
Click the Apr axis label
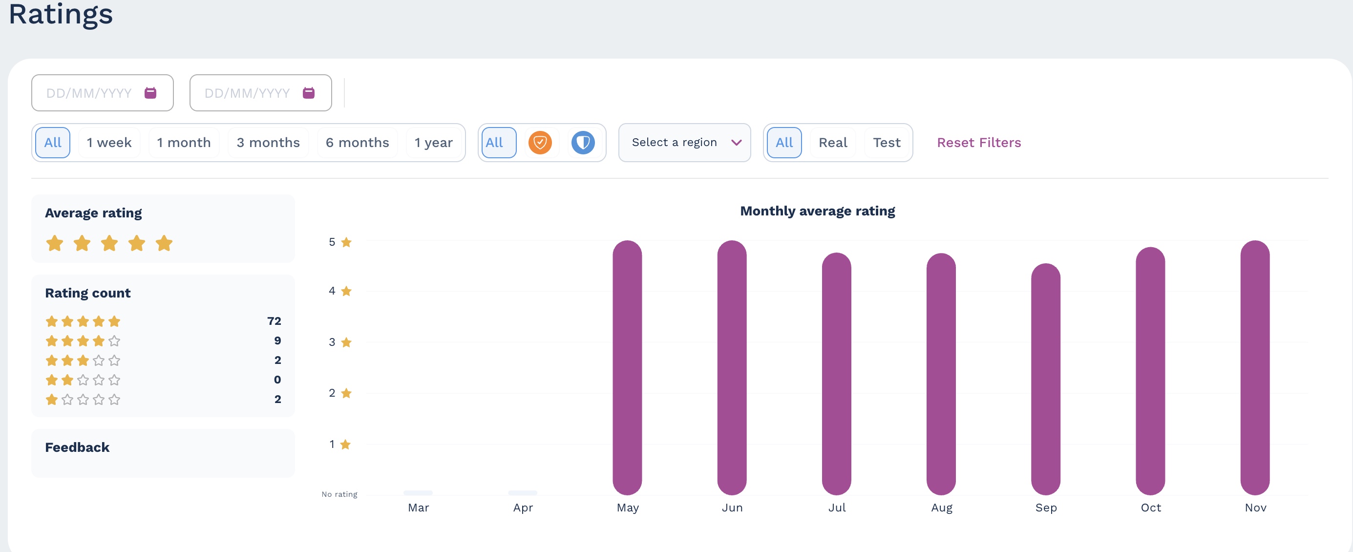click(x=523, y=508)
